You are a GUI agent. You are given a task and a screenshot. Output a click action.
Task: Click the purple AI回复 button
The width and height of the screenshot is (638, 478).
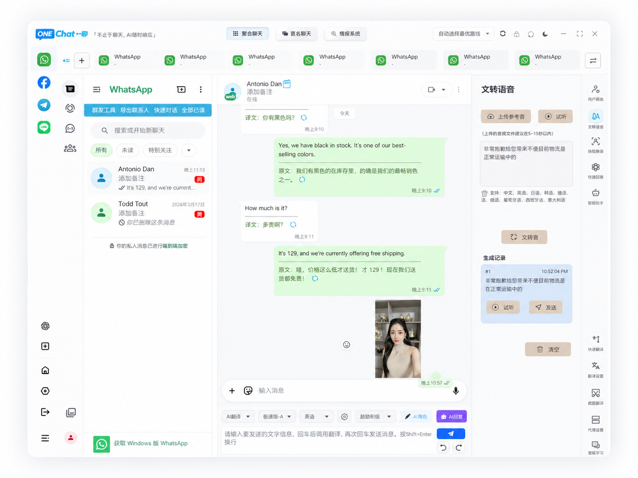pyautogui.click(x=452, y=416)
